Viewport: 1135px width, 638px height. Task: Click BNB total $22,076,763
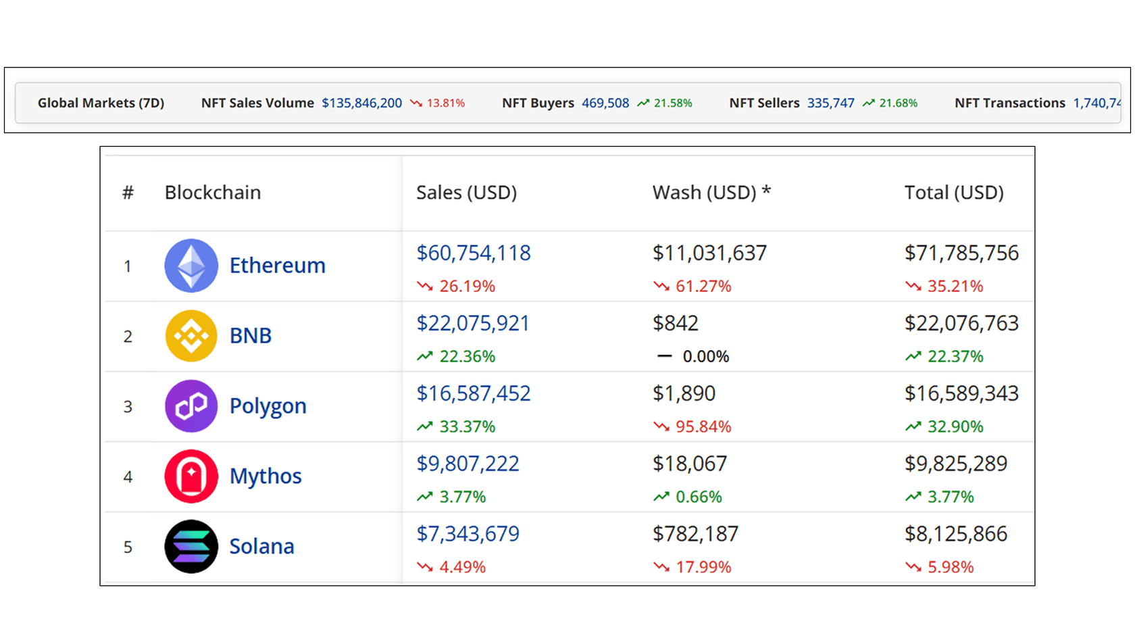[x=961, y=324]
